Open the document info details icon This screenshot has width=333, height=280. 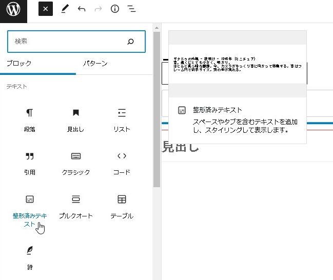point(115,9)
